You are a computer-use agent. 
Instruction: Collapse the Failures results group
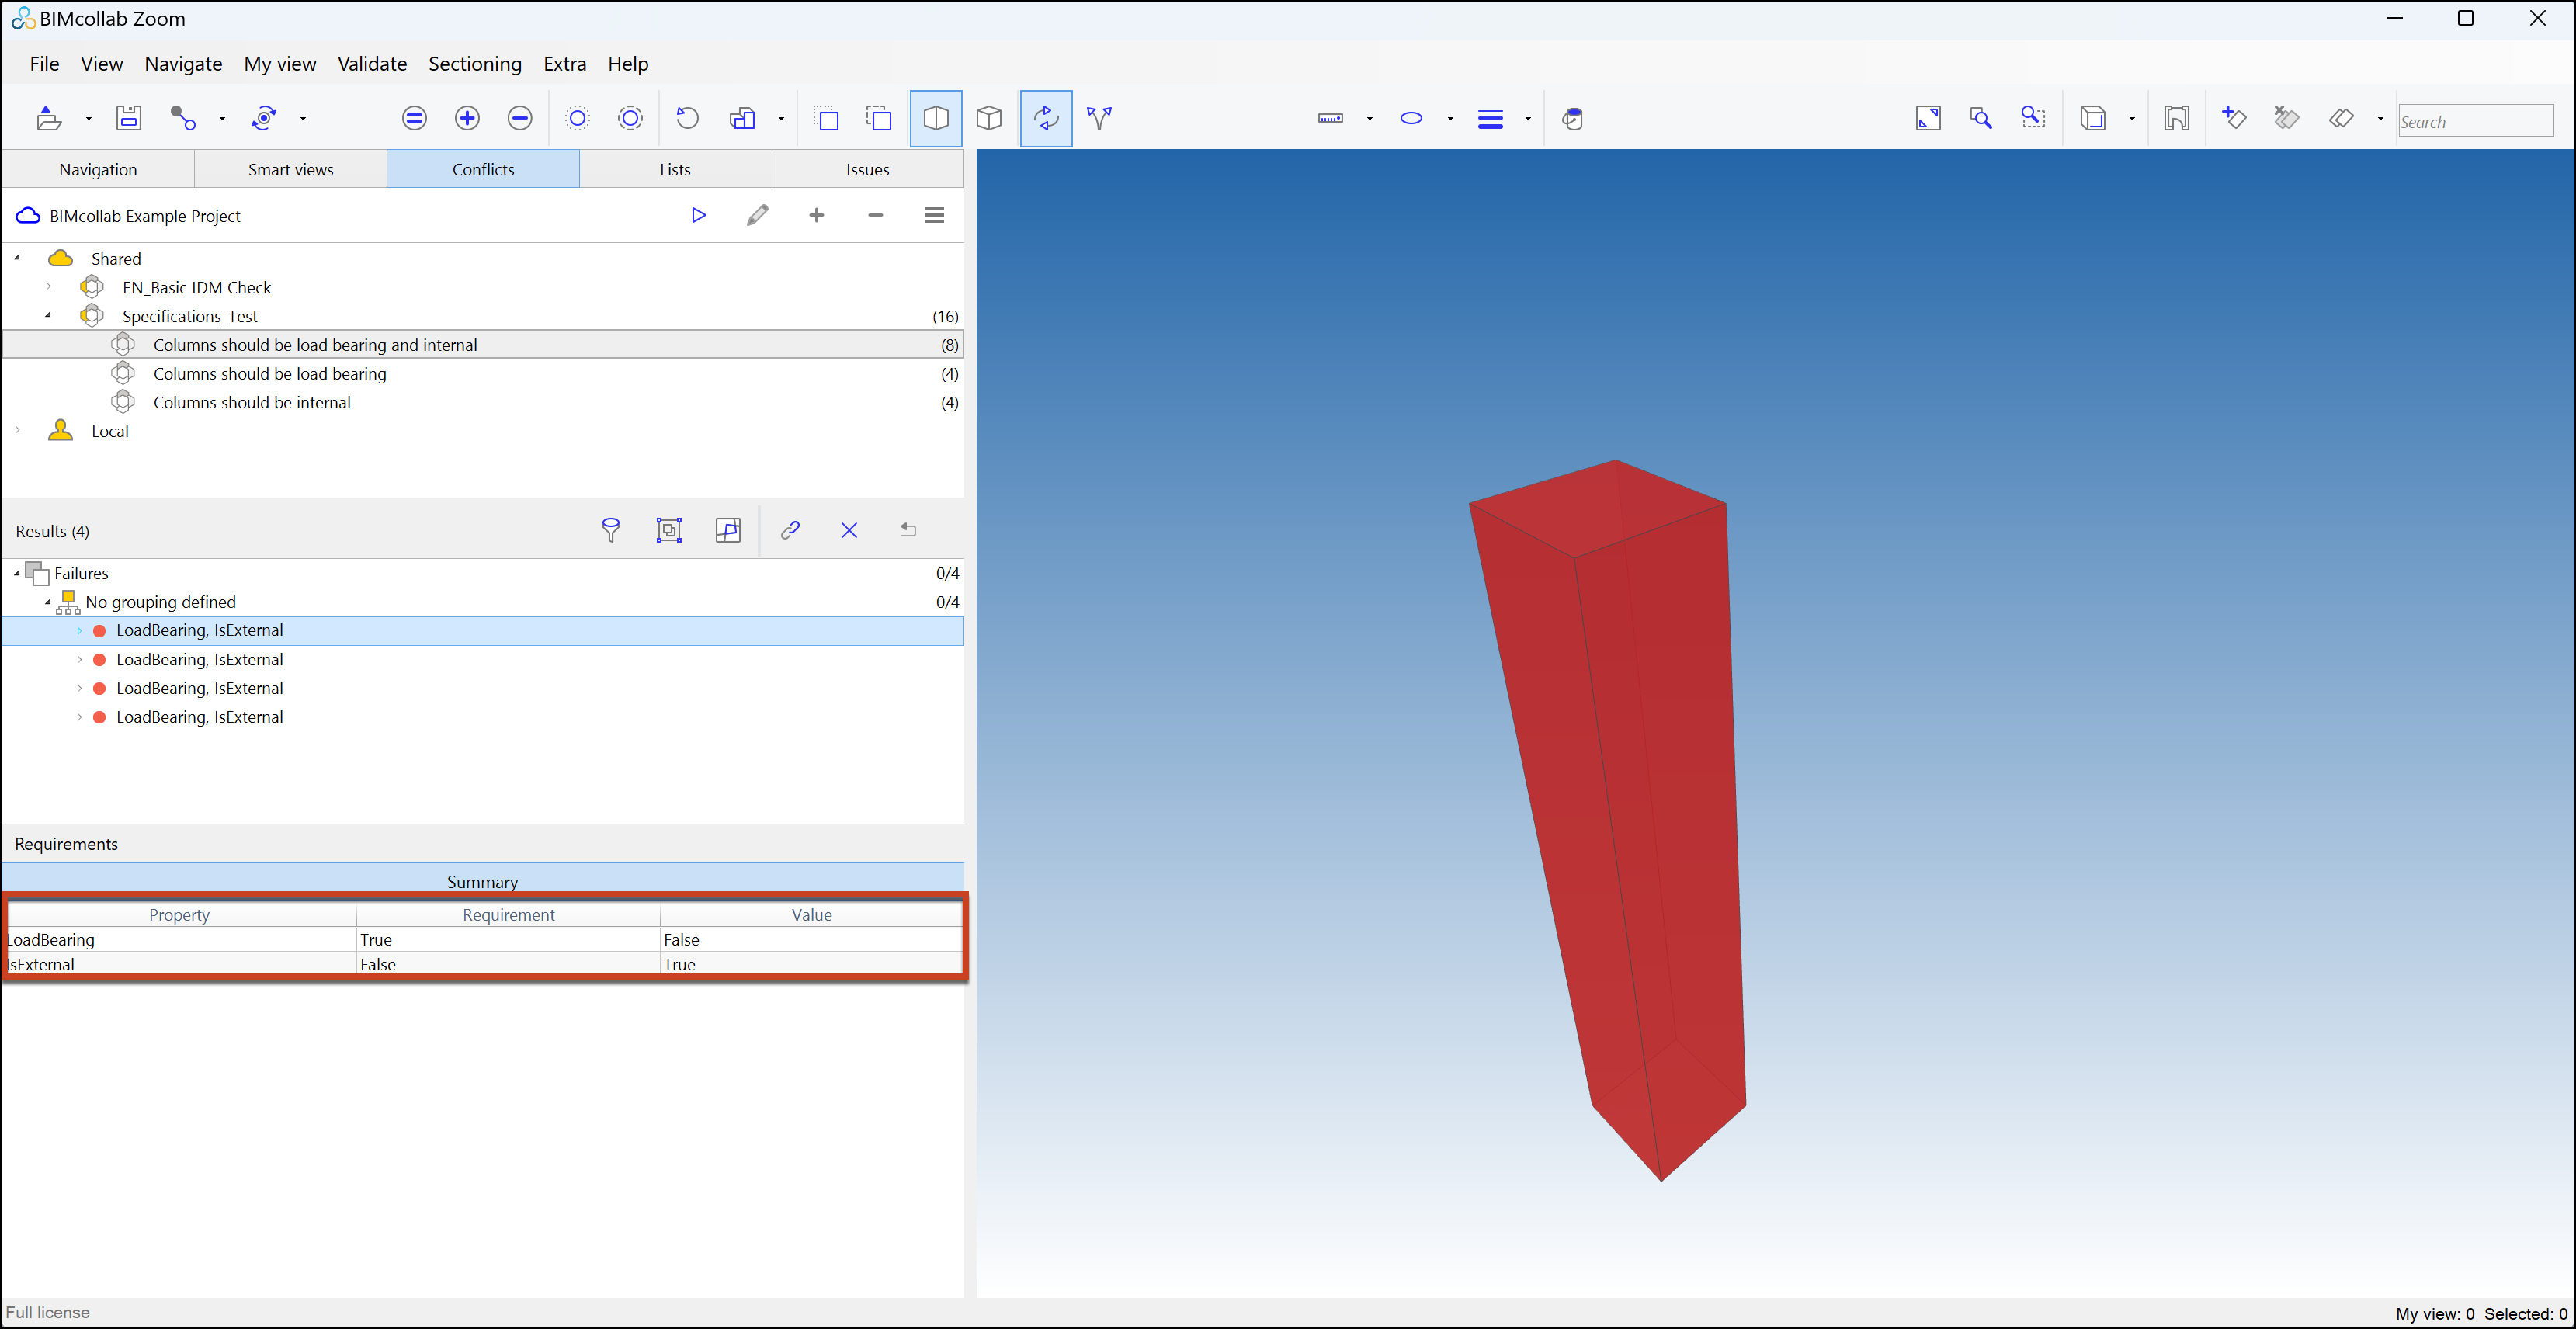pyautogui.click(x=17, y=573)
